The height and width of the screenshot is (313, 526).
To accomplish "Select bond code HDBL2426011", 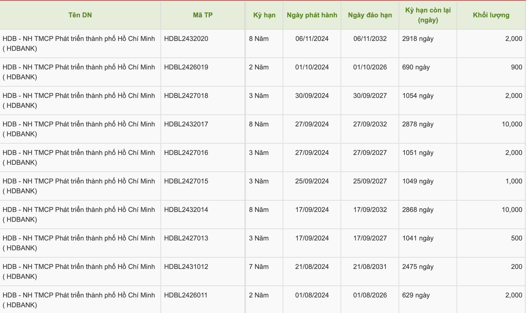I will 186,295.
